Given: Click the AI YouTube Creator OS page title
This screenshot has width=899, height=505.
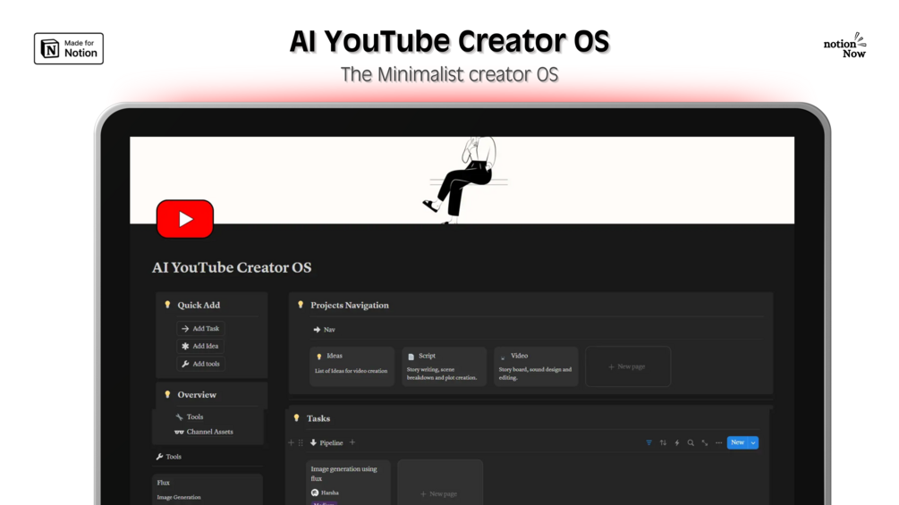Looking at the screenshot, I should 232,267.
